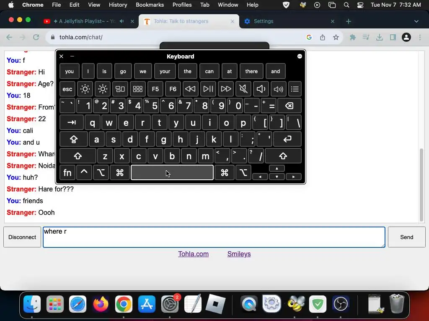Toggle the left option key
This screenshot has width=429, height=321.
tap(101, 173)
